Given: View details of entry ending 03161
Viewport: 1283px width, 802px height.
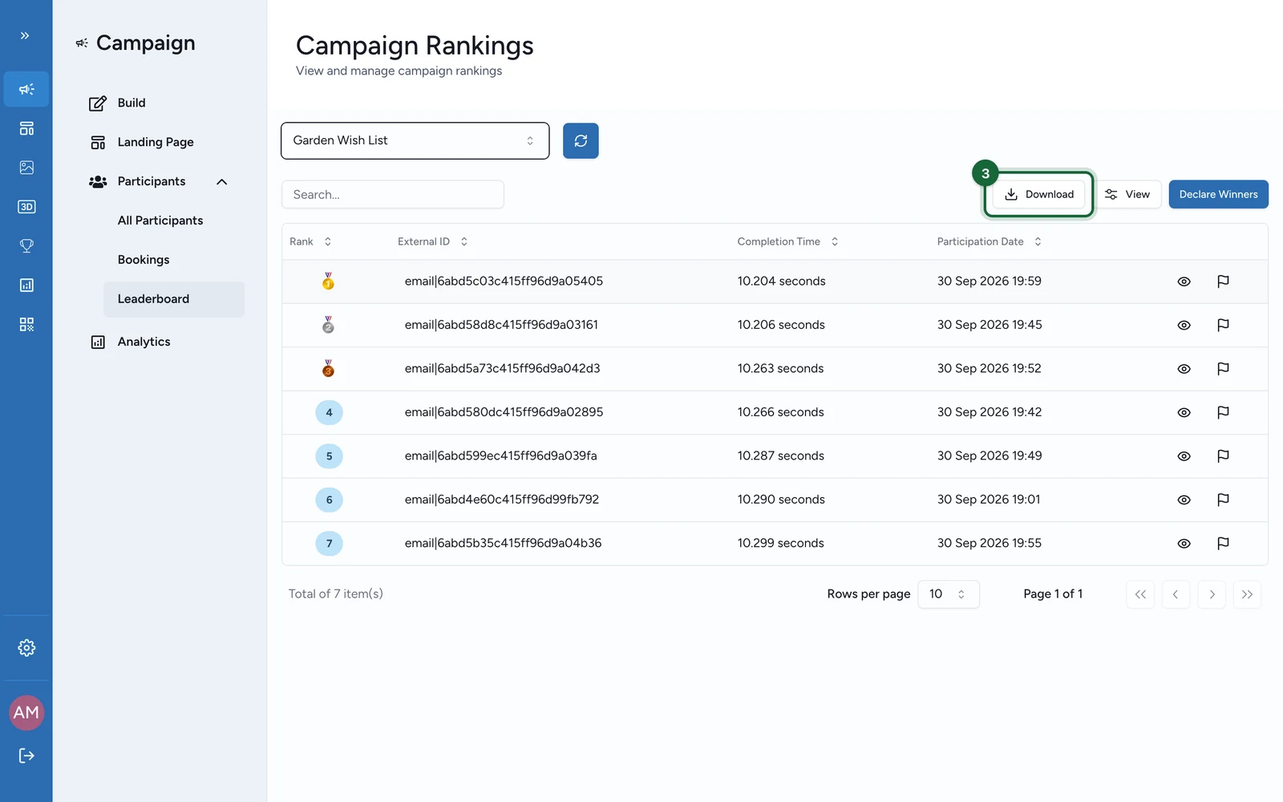Looking at the screenshot, I should (1184, 325).
